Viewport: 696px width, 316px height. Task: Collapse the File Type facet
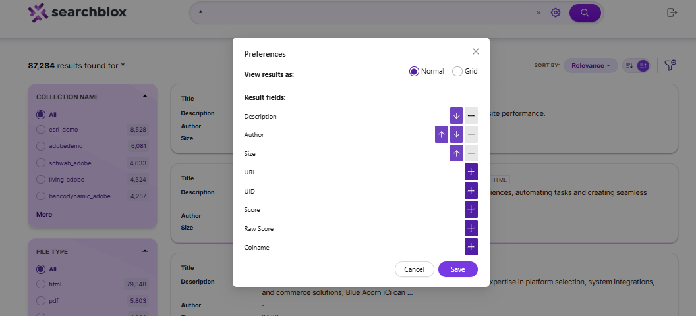[145, 251]
